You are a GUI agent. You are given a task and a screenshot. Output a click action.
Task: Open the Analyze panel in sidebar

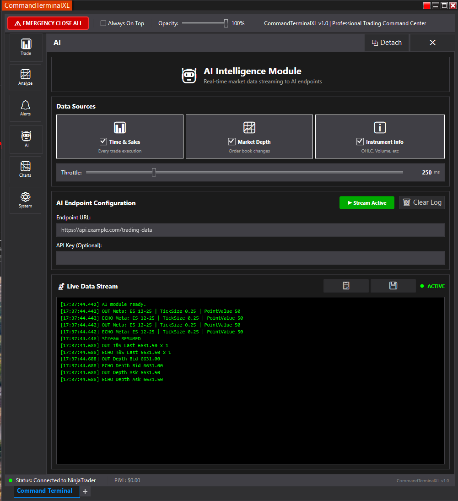coord(26,77)
